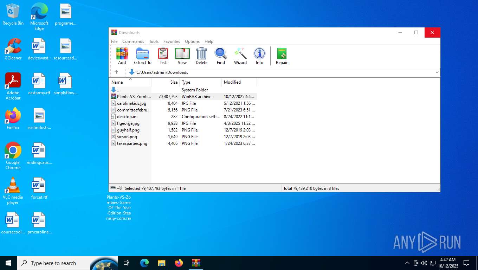Click the Add archive toolbar icon

point(122,56)
